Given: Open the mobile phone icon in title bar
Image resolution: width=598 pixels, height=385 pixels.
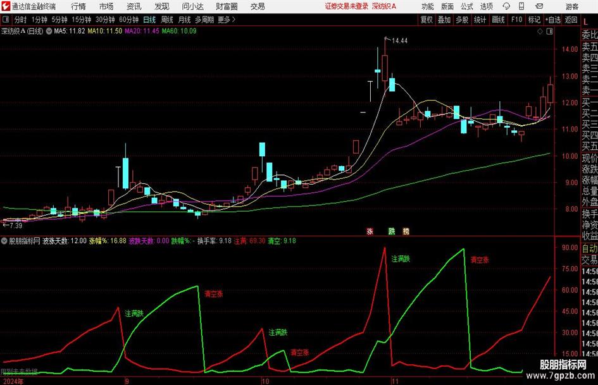Looking at the screenshot, I should click(521, 6).
